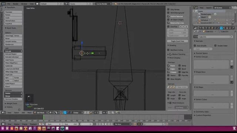
Task: Open the No Sync playback dropdown
Action: coord(123,124)
